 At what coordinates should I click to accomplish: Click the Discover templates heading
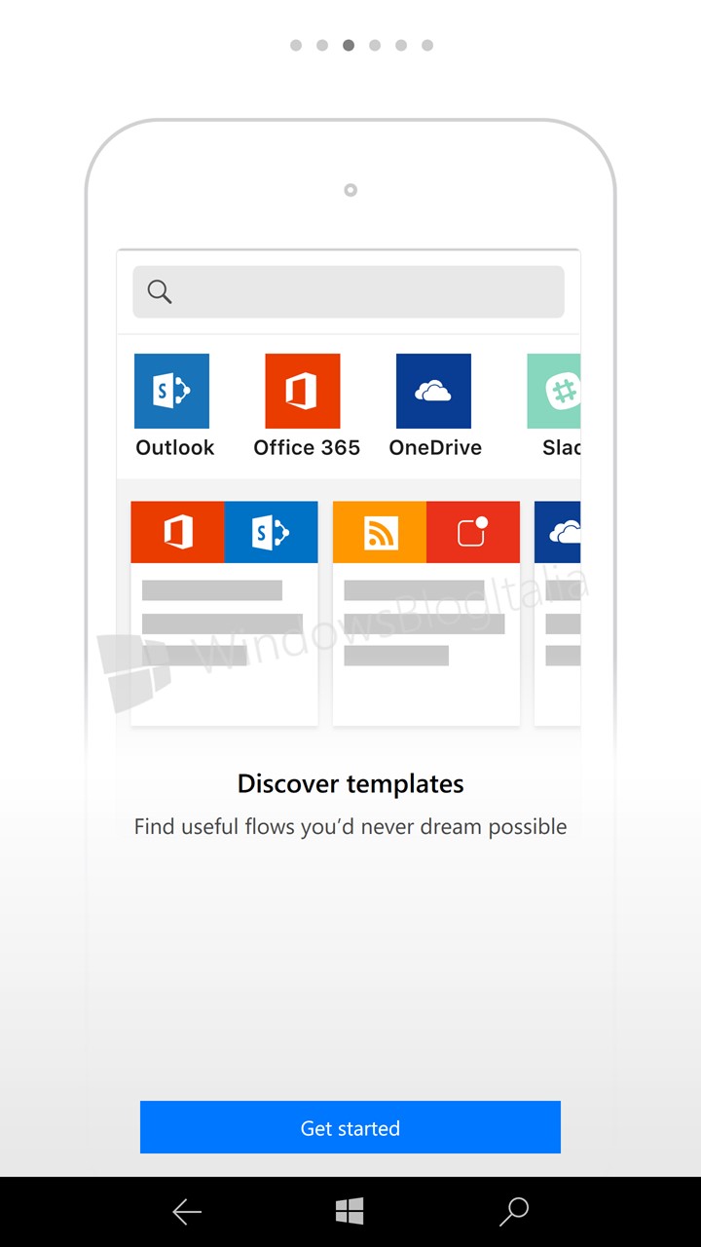click(x=350, y=783)
